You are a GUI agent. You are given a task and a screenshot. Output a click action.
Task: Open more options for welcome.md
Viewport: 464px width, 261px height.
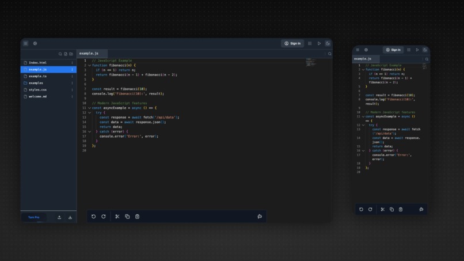pos(72,96)
